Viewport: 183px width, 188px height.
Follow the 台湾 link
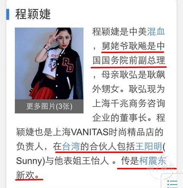pos(71,146)
